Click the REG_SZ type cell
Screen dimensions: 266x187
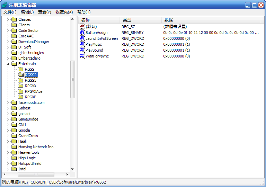tap(128, 27)
